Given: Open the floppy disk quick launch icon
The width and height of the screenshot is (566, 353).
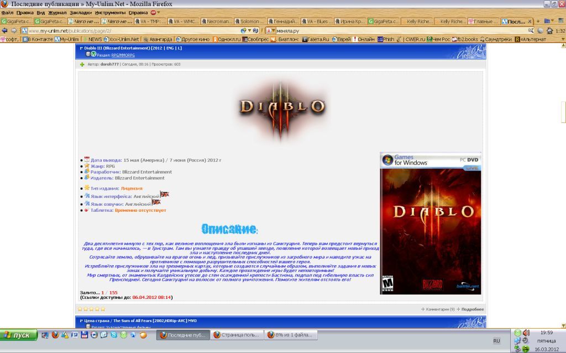Looking at the screenshot, I should [85, 335].
